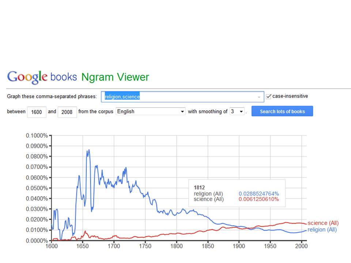This screenshot has height=263, width=351.
Task: Click the start year field showing 1600
Action: point(37,112)
